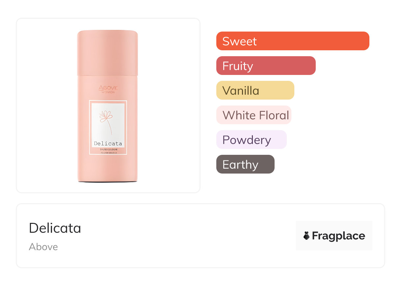Click the Agua de Colonia line on the bottle
The image size is (401, 284).
tap(108, 153)
